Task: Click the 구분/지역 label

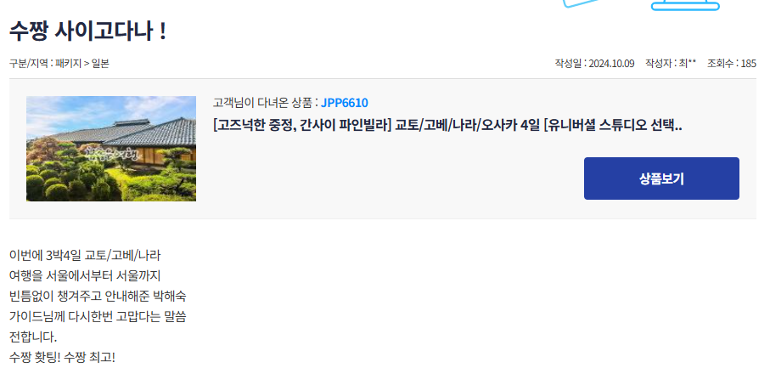Action: coord(29,64)
